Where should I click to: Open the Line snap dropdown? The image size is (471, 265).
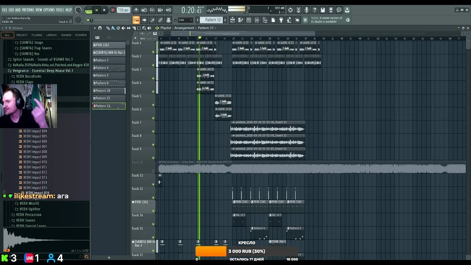click(x=185, y=20)
